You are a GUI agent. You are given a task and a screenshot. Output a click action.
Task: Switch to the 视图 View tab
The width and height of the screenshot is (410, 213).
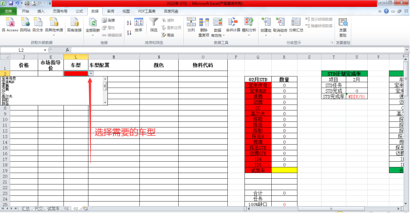[x=126, y=11]
